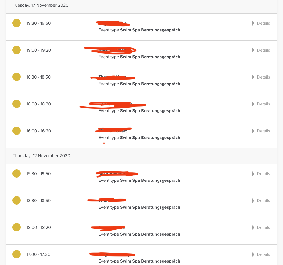Click yellow dot for 16:00 - 16:20 event
The image size is (283, 265).
[x=17, y=131]
